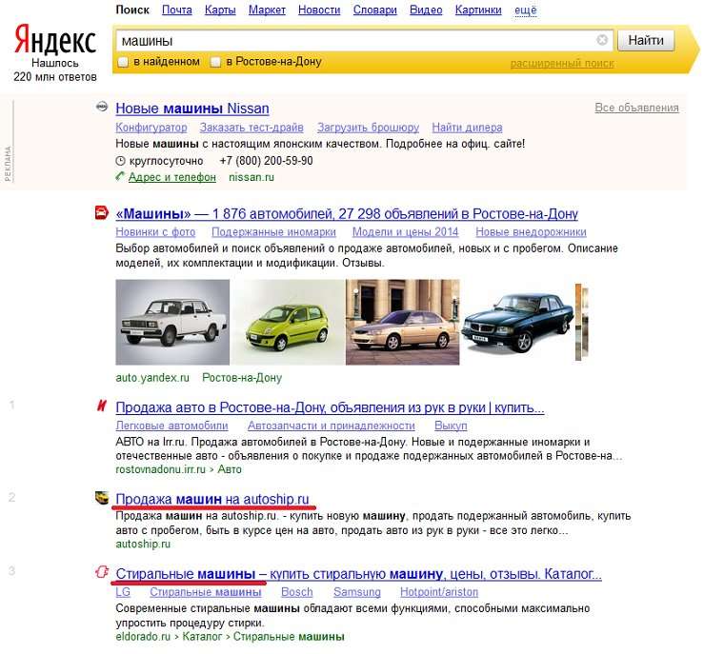Switch to the Маркет tab

pyautogui.click(x=267, y=10)
